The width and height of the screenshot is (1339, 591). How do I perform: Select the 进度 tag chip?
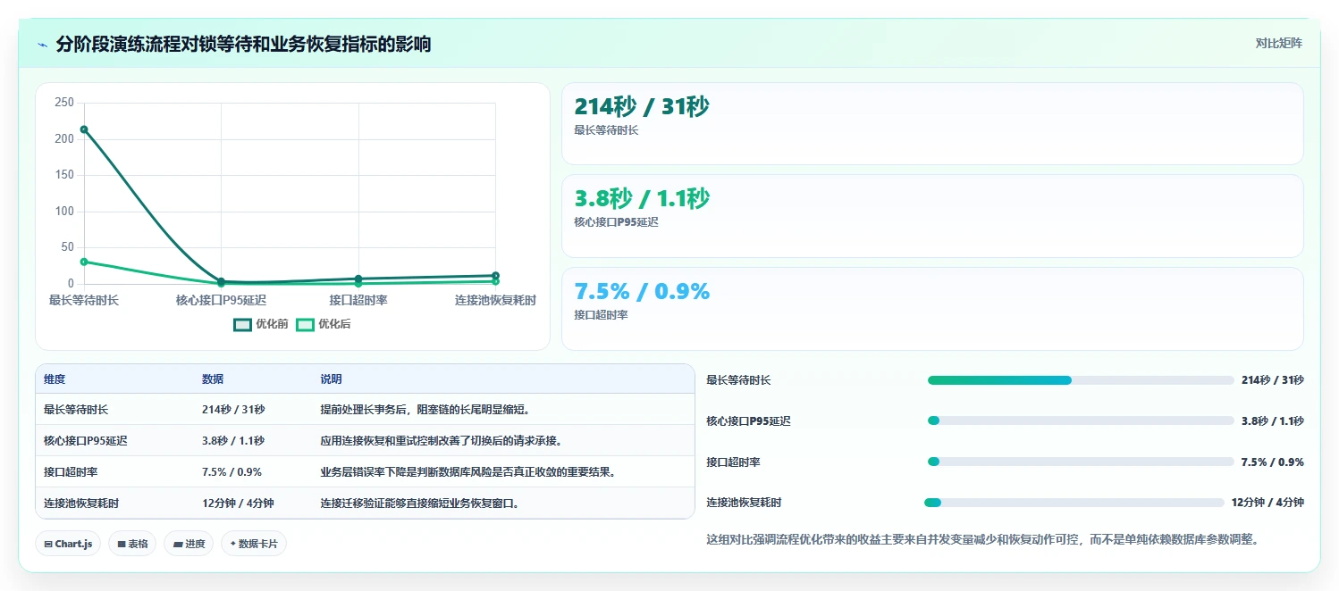point(189,544)
